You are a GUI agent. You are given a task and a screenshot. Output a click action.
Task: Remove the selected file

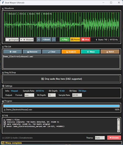coord(32,52)
